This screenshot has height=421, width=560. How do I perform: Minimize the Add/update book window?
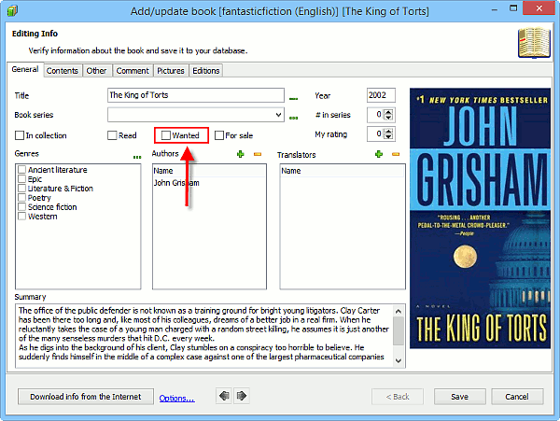pos(495,9)
